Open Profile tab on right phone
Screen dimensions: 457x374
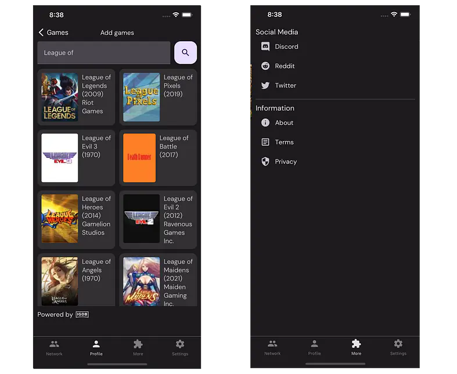pos(315,347)
